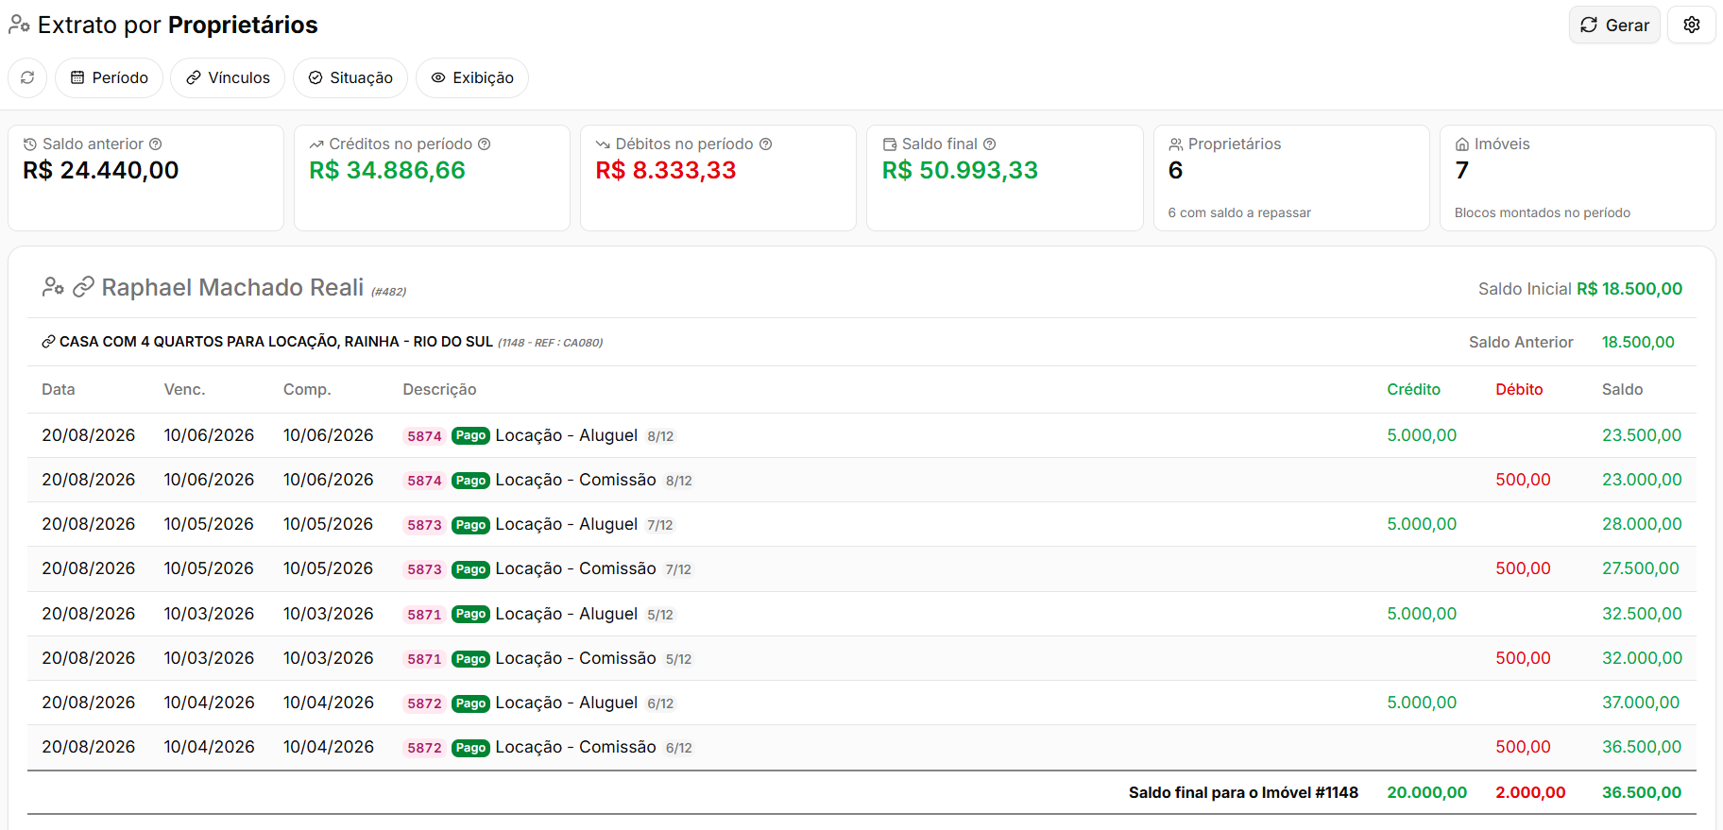
Task: Open the Período filter
Action: coord(110,77)
